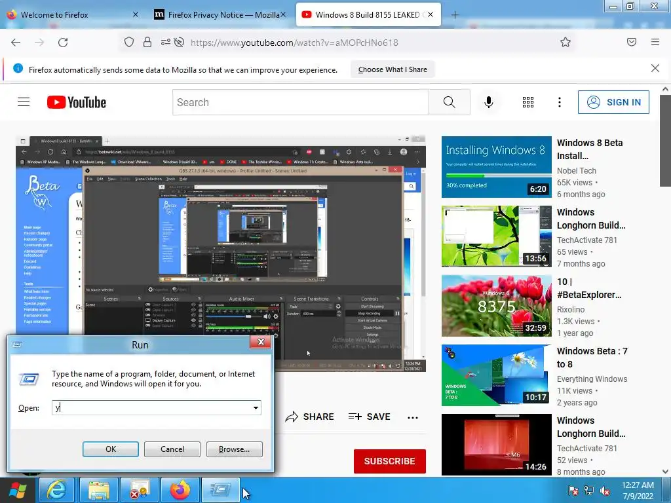Open Windows 8 Beta Install... title

[590, 149]
